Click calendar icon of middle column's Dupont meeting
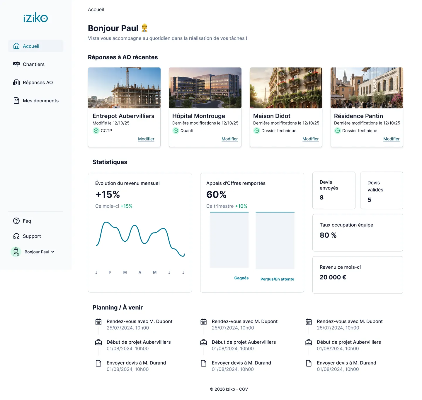The height and width of the screenshot is (400, 422). (204, 322)
